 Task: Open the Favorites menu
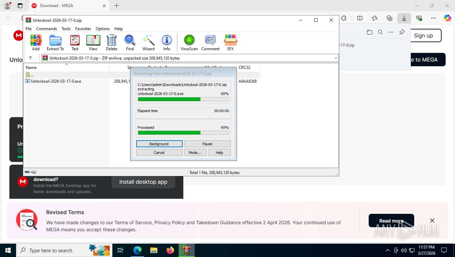pos(83,29)
